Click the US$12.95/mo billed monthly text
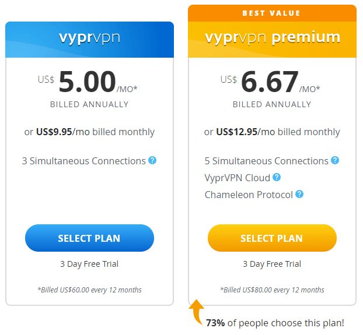Viewport: 363px width, 335px height. click(272, 132)
